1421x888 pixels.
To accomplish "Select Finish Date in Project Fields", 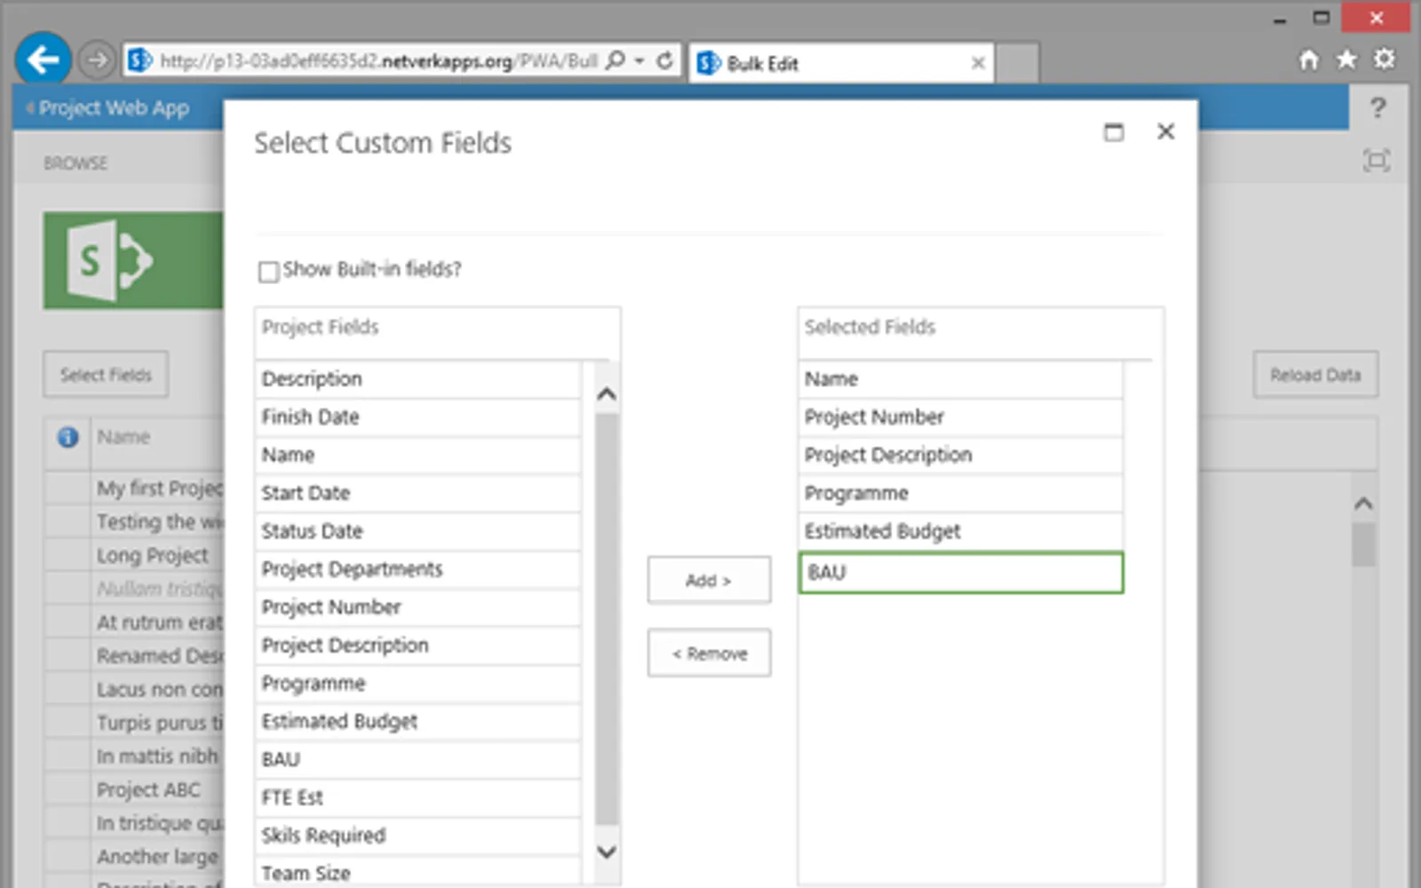I will tap(417, 417).
